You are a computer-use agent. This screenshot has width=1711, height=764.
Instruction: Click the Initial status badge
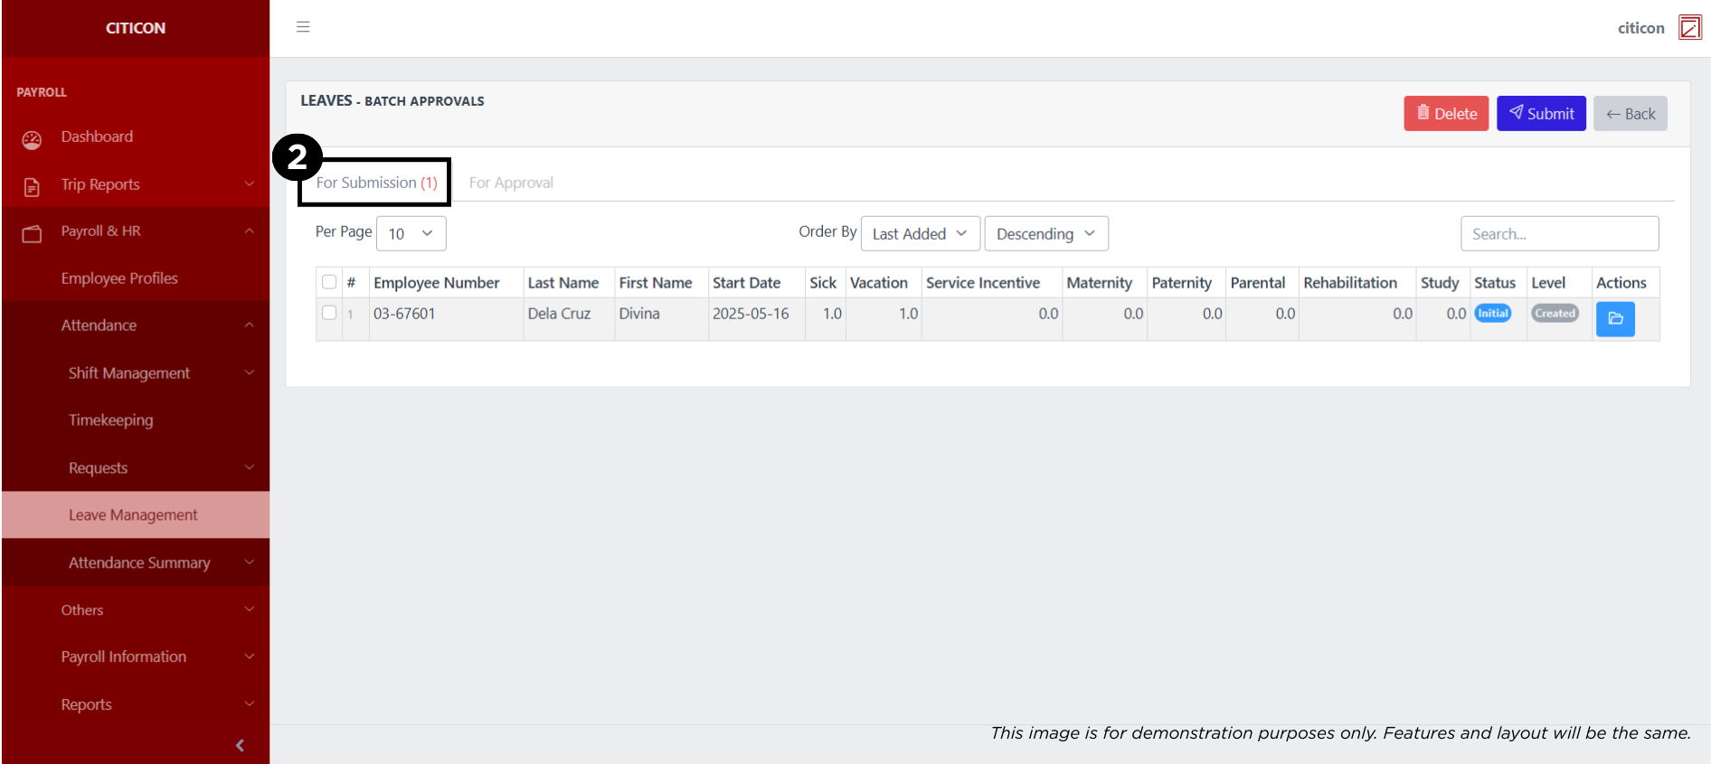pyautogui.click(x=1492, y=314)
